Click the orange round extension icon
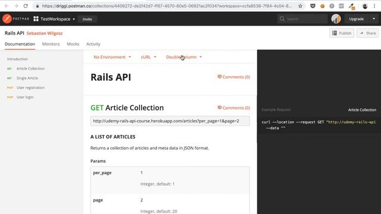This screenshot has width=381, height=214. pyautogui.click(x=323, y=6)
